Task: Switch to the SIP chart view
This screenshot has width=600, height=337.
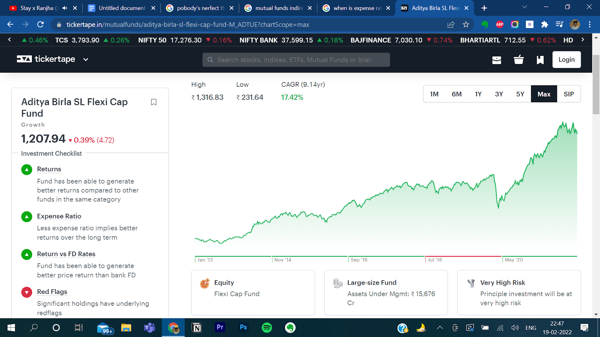Action: pyautogui.click(x=568, y=94)
